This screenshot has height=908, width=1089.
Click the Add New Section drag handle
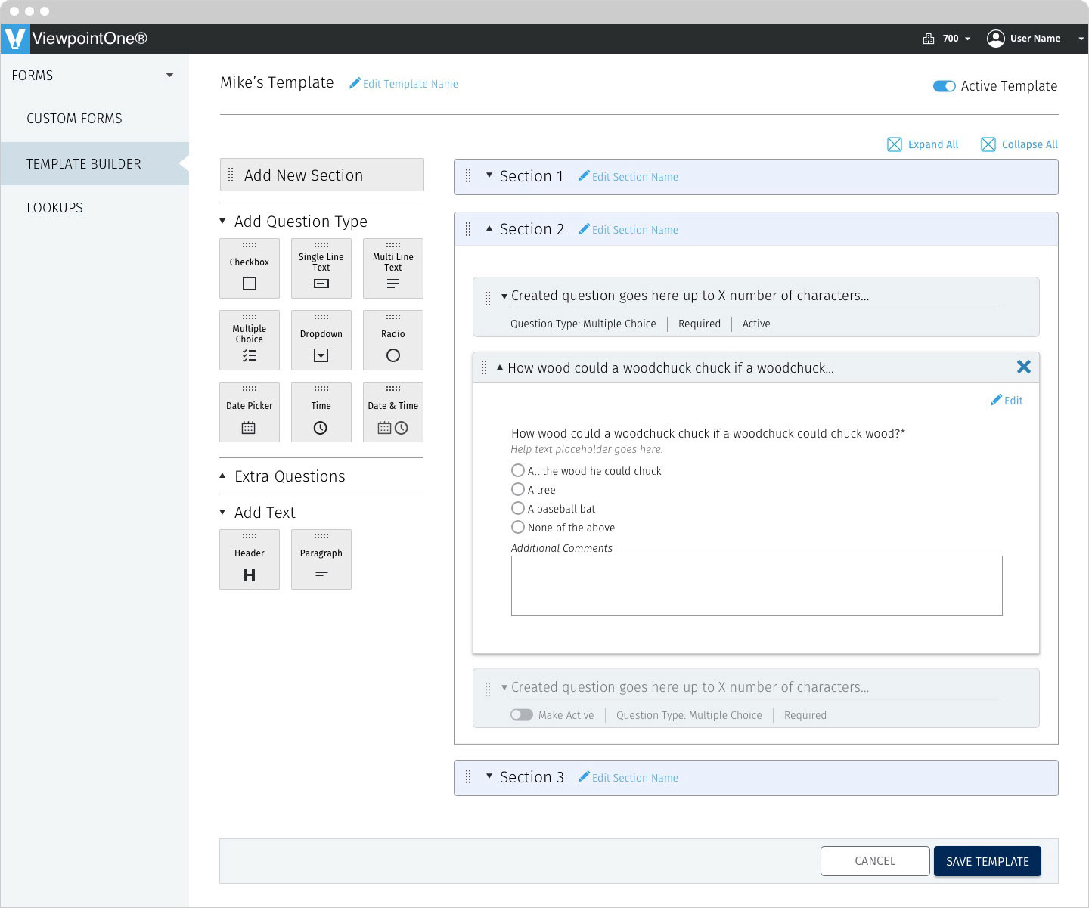231,175
